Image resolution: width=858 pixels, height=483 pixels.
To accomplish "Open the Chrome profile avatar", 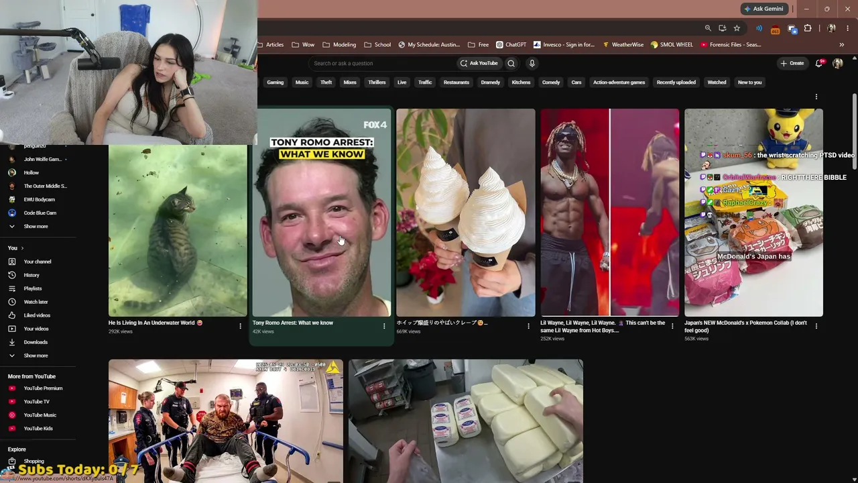I will click(x=831, y=28).
